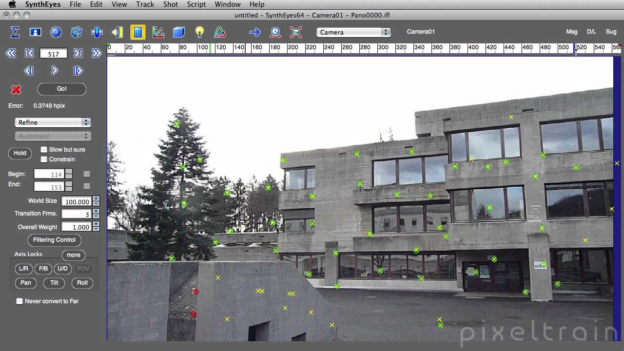Open the Shot menu
The image size is (624, 351).
click(171, 4)
